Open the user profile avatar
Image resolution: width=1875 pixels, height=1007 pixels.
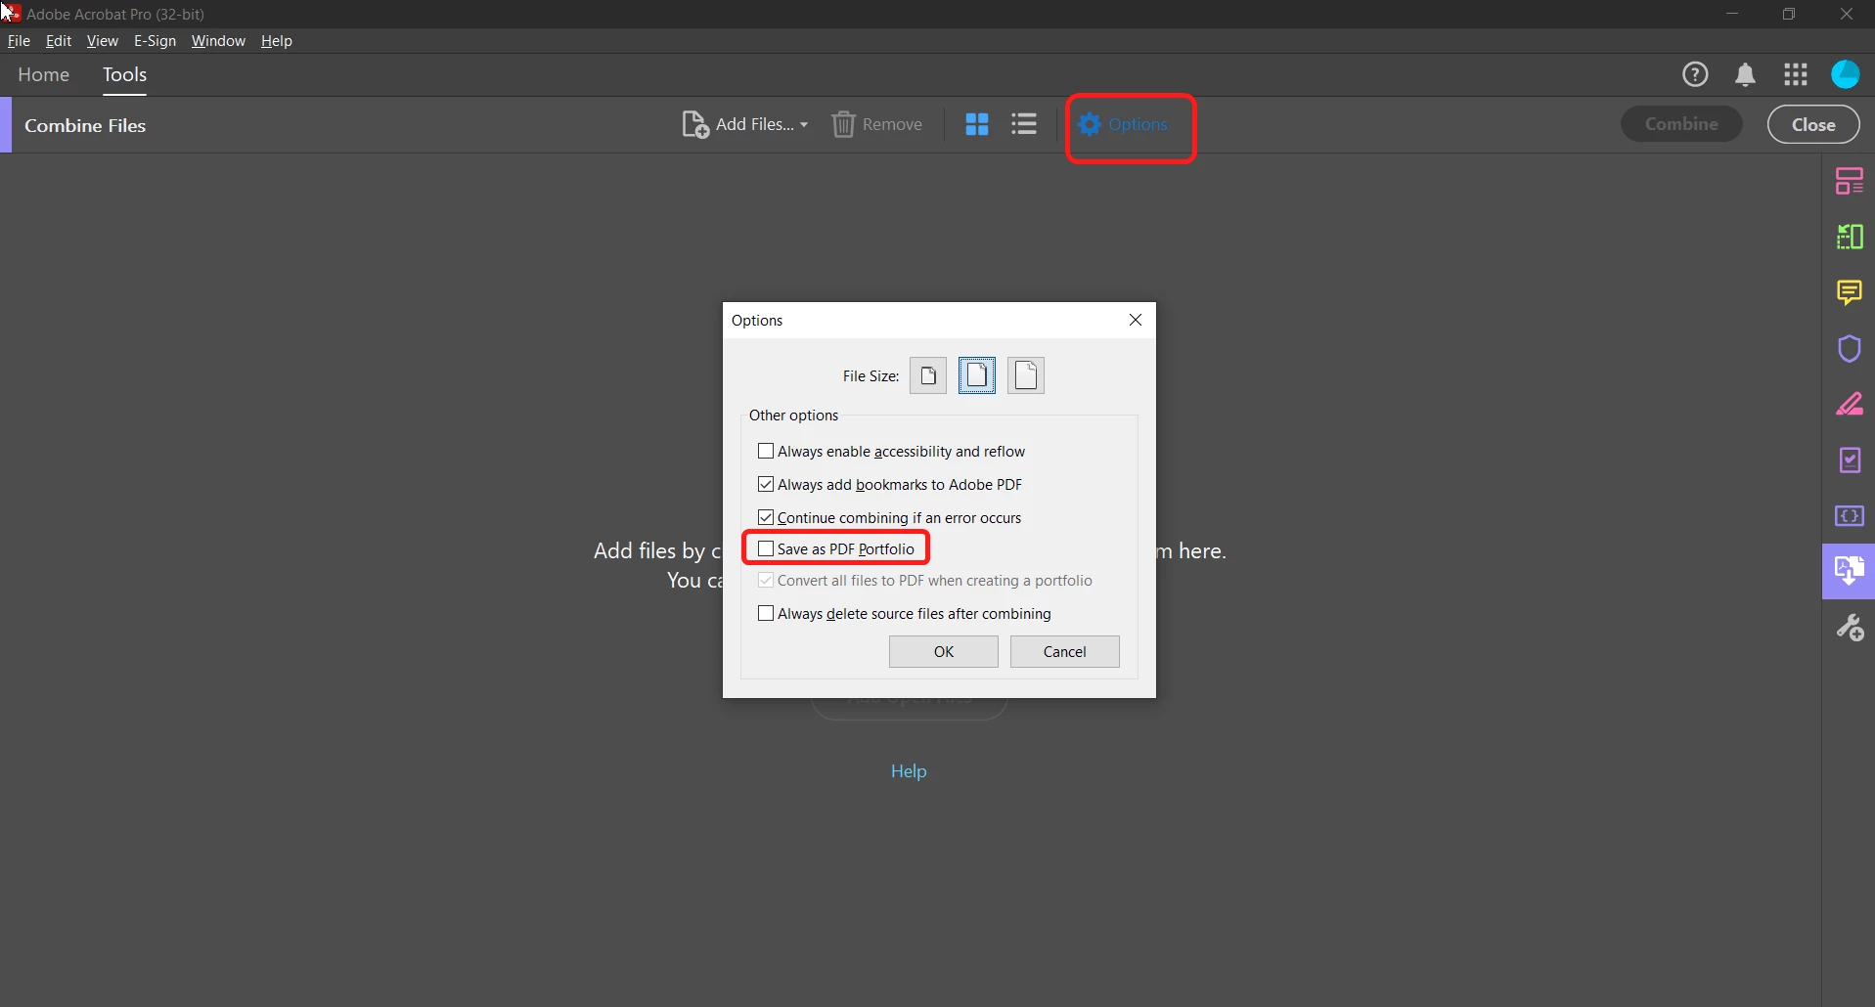1846,74
